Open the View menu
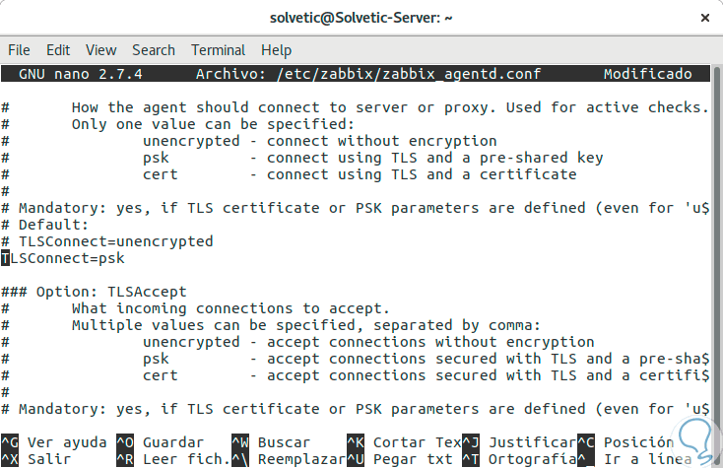723x468 pixels. [x=100, y=50]
